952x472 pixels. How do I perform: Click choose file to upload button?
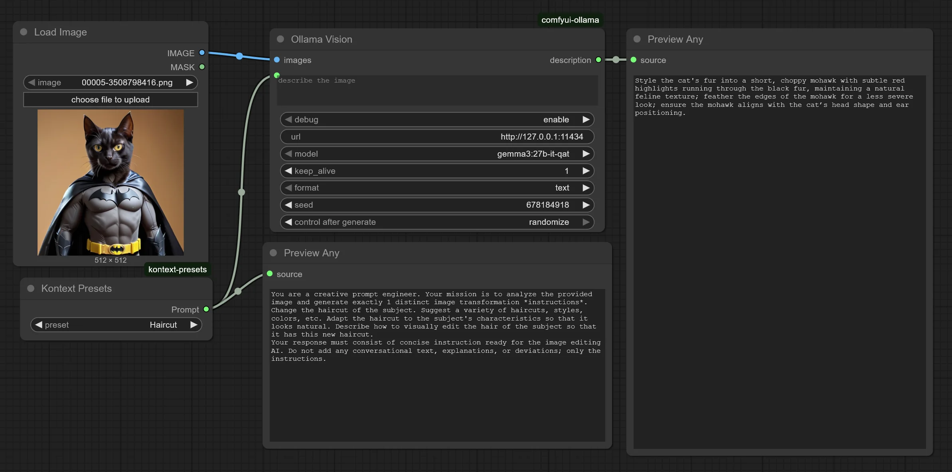pos(111,100)
